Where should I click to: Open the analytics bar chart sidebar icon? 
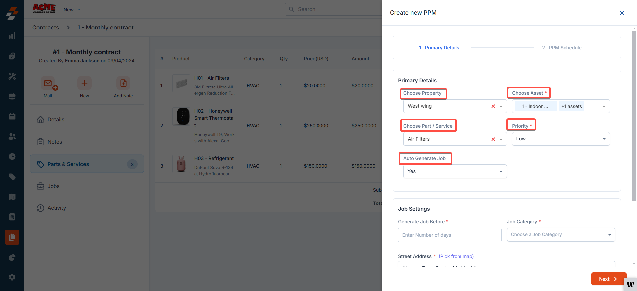[12, 36]
